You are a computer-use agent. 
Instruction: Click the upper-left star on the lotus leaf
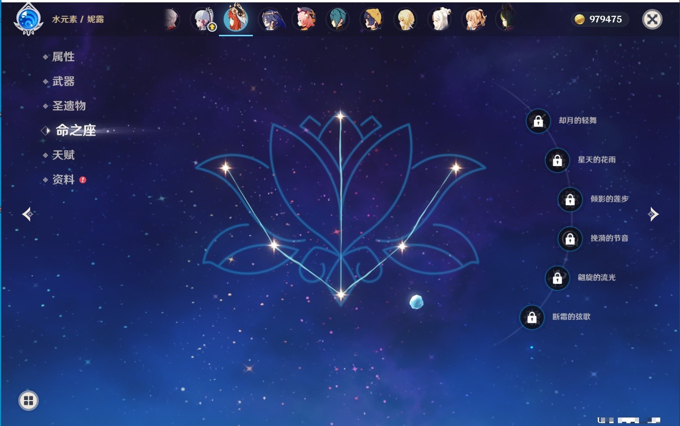pyautogui.click(x=226, y=167)
